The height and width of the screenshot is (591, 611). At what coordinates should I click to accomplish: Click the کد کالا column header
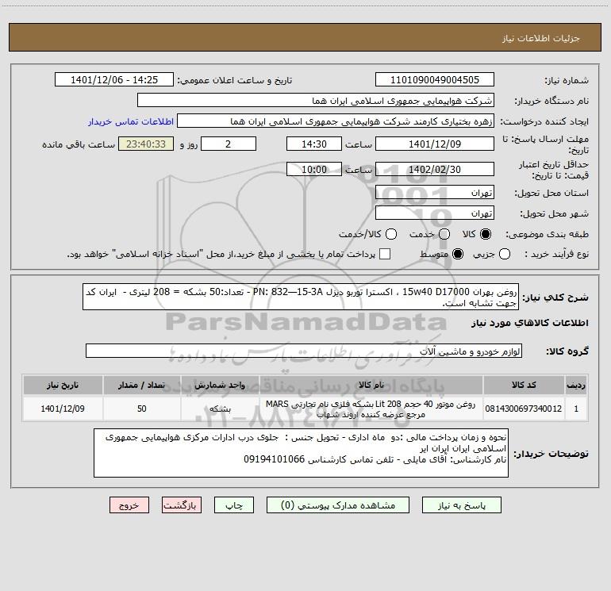(x=524, y=386)
